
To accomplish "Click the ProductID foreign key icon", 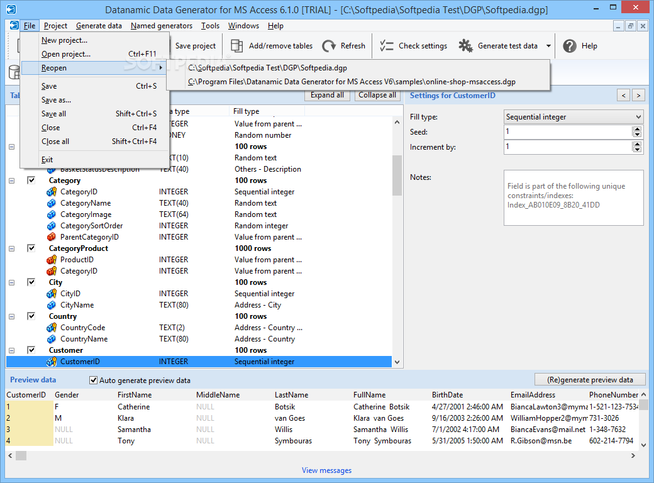I will point(52,260).
